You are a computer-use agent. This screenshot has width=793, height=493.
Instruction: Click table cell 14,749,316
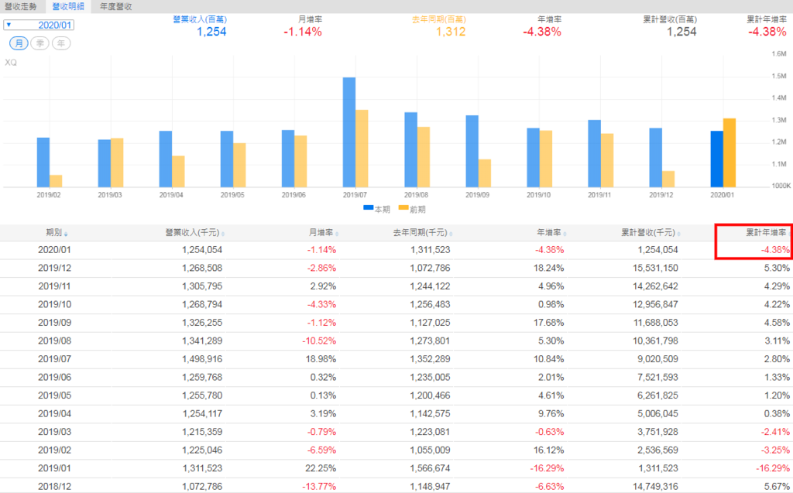tap(655, 487)
